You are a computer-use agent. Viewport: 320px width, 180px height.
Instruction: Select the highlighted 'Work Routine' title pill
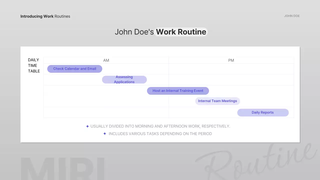point(181,32)
